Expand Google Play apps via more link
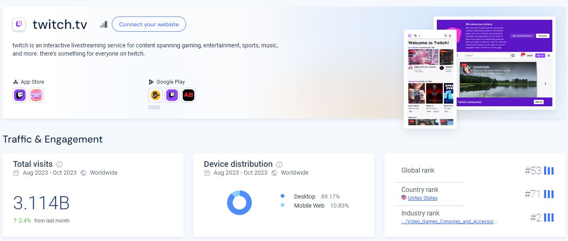 [154, 107]
